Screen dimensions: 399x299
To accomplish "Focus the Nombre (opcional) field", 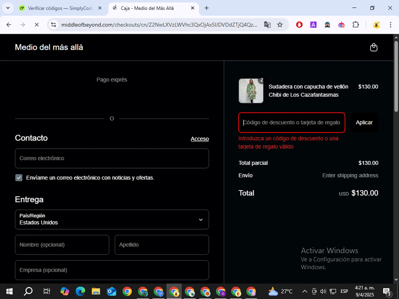I will tap(62, 245).
